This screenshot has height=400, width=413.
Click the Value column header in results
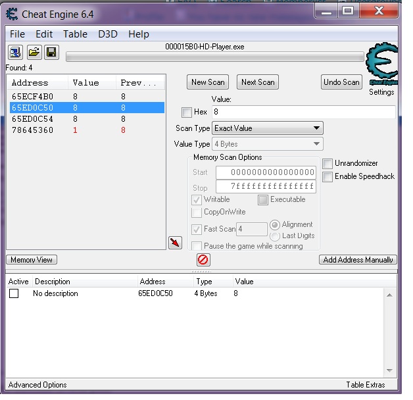click(x=91, y=83)
